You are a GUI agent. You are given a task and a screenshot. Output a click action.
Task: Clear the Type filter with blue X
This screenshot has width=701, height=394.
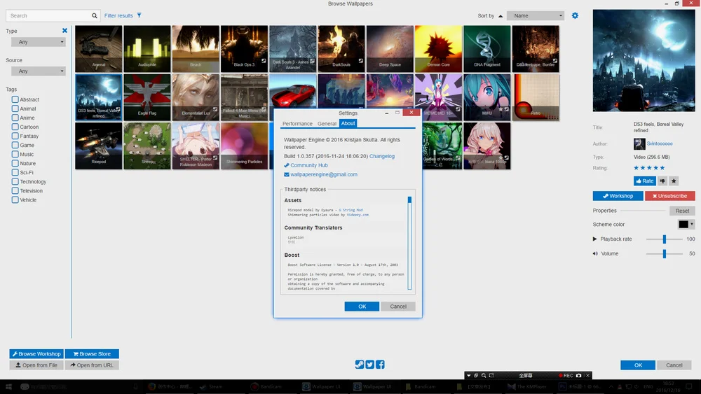(x=64, y=30)
